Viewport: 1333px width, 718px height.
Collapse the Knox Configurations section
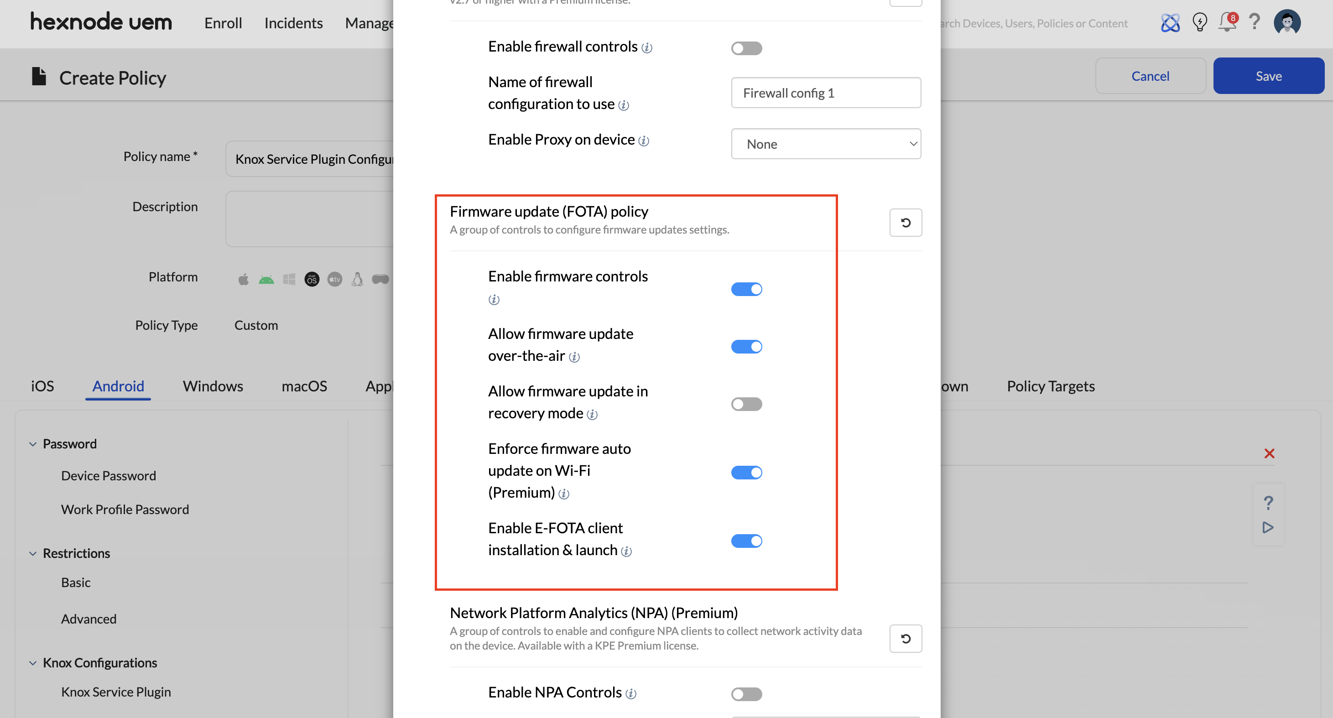[32, 663]
